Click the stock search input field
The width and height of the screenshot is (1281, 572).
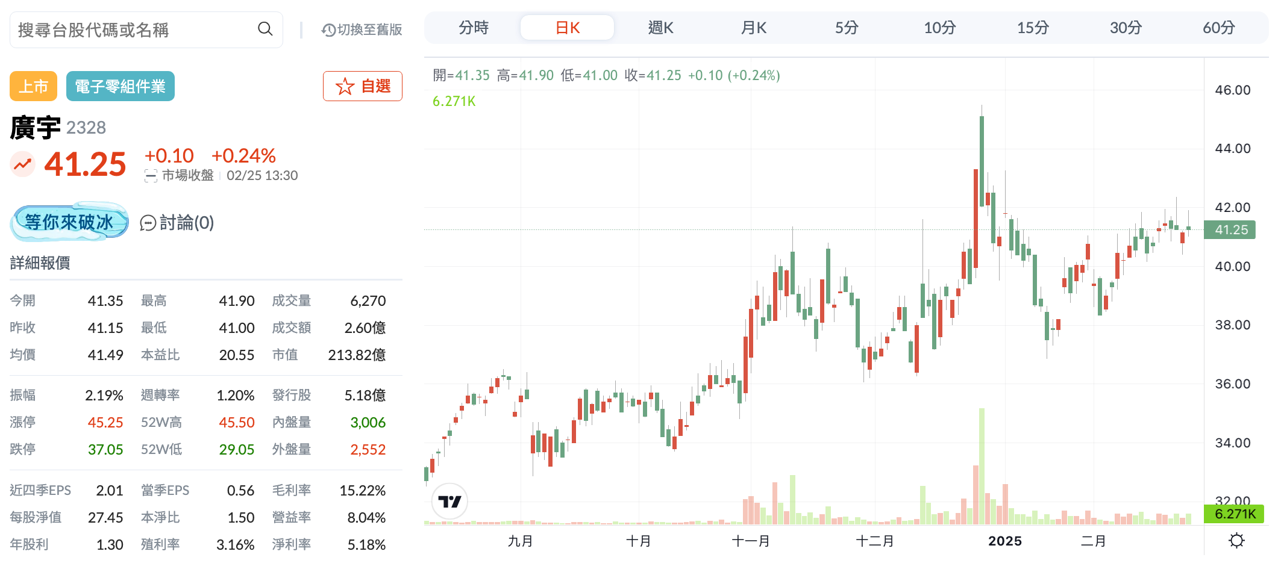coord(133,30)
